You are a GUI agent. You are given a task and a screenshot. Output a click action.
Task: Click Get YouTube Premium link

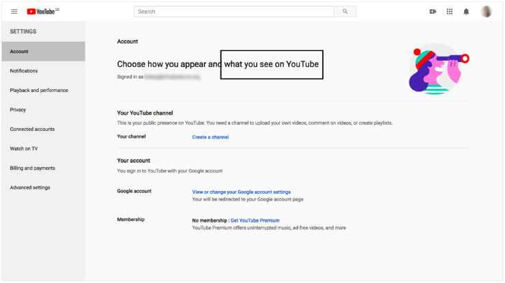[255, 220]
